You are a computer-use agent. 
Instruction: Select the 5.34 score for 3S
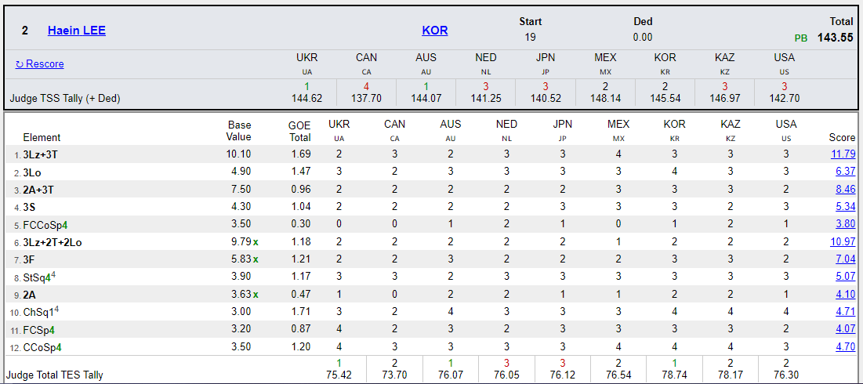pyautogui.click(x=845, y=206)
